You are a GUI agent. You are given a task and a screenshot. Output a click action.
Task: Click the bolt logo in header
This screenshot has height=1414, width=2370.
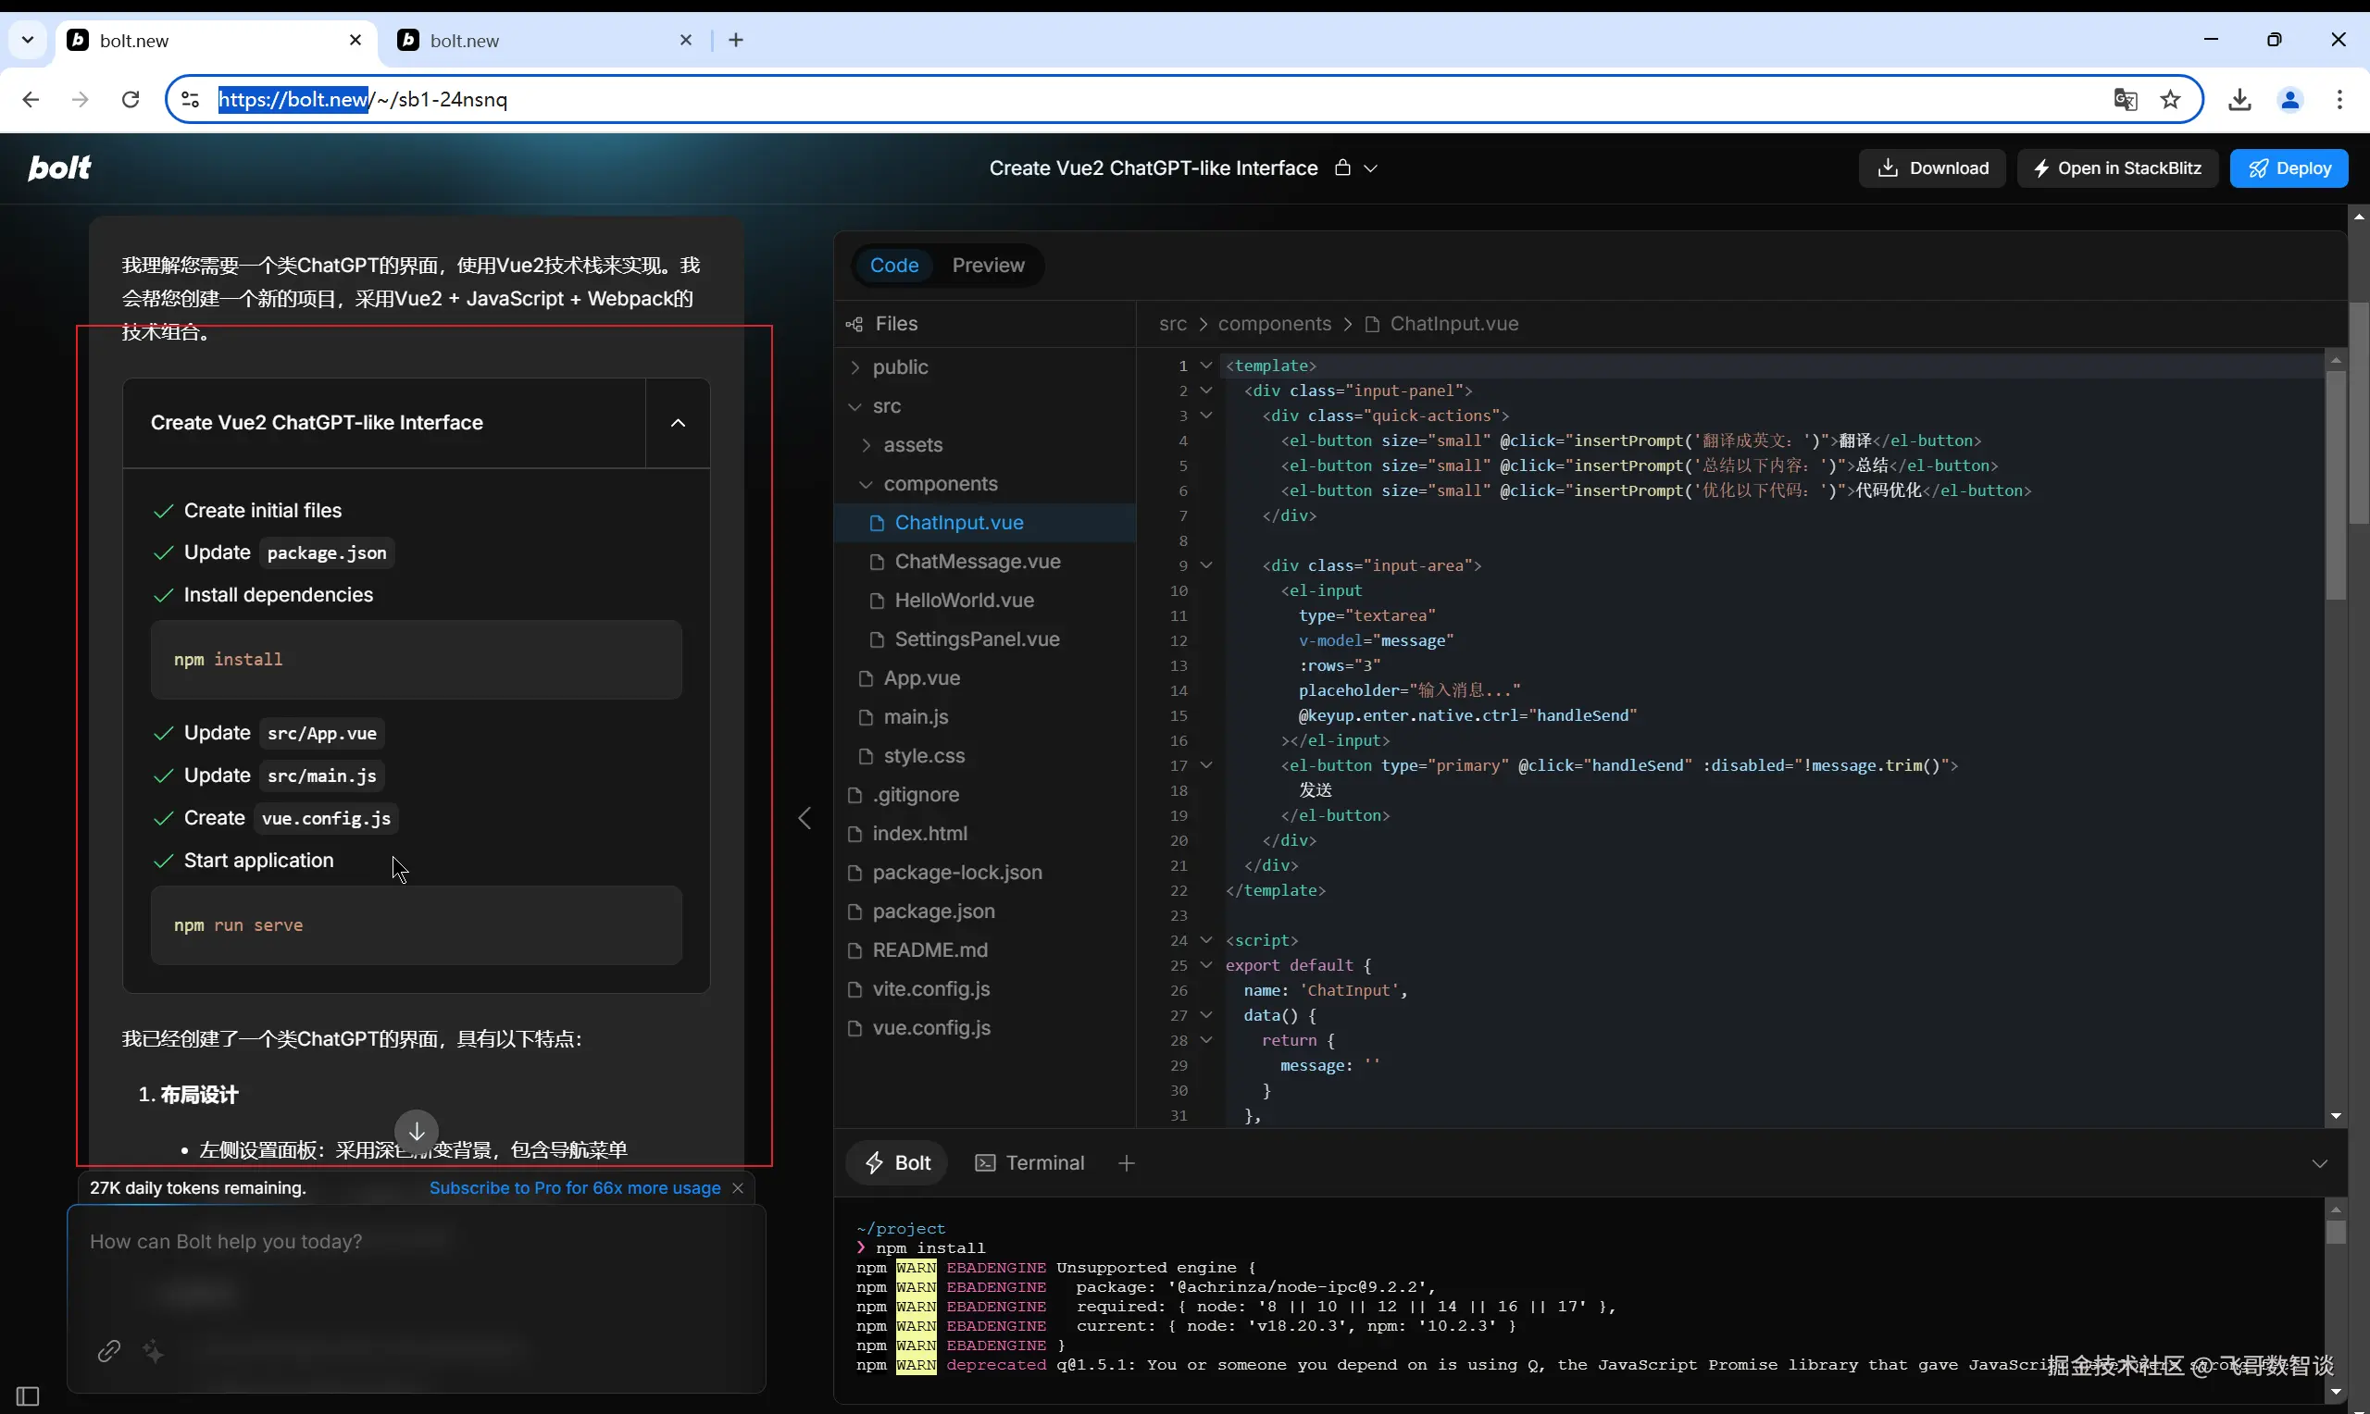coord(59,167)
